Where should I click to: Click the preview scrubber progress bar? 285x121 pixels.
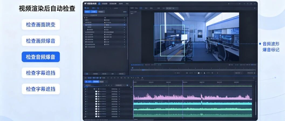click(x=193, y=70)
